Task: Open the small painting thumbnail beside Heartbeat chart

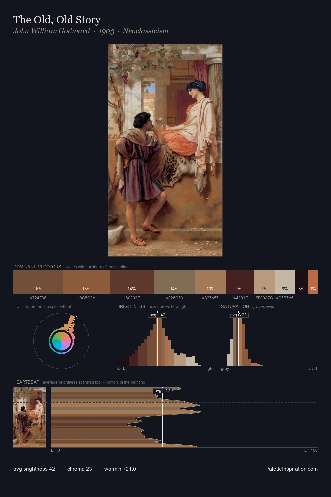Action: (29, 417)
